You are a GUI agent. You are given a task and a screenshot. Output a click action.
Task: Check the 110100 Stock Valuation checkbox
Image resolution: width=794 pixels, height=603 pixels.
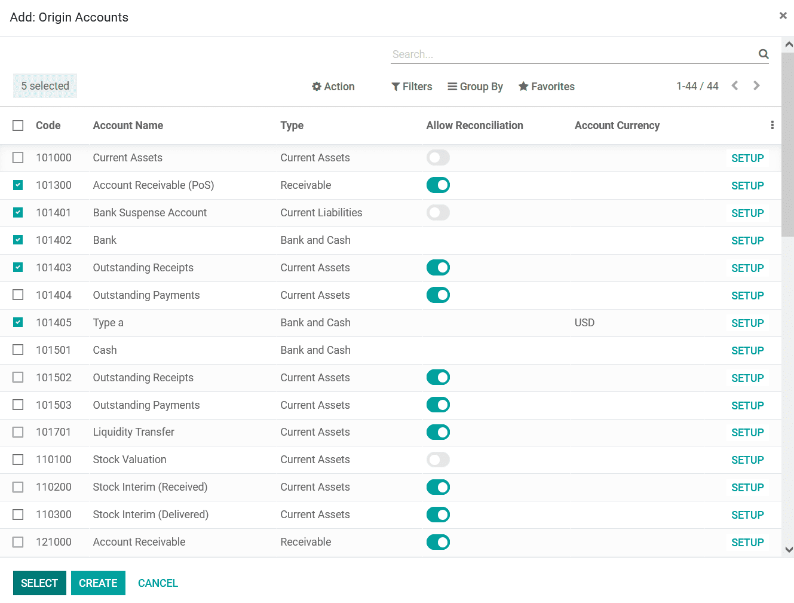pyautogui.click(x=18, y=460)
